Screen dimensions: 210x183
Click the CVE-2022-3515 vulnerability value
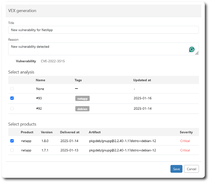[53, 61]
